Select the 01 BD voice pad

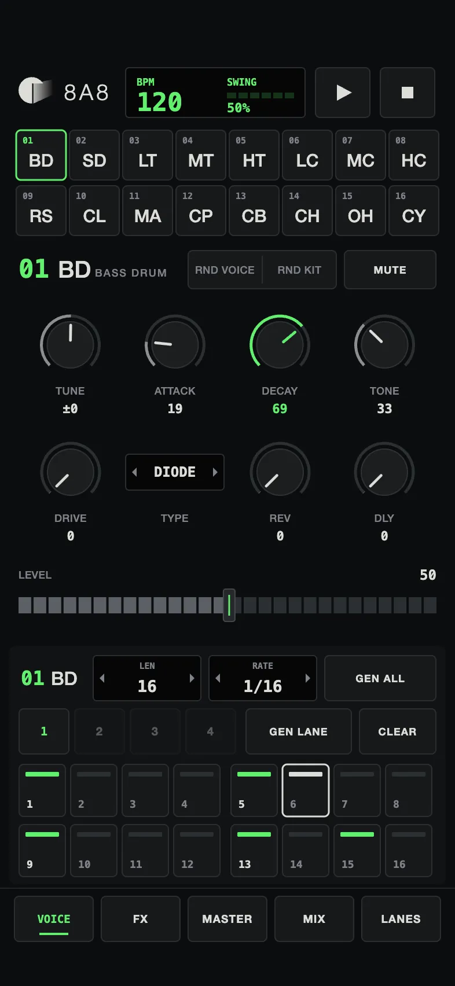click(41, 155)
